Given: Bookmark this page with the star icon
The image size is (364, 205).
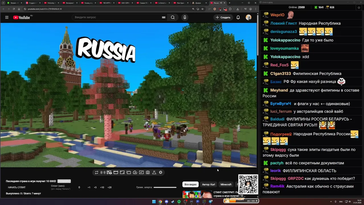Looking at the screenshot, I should point(202,9).
